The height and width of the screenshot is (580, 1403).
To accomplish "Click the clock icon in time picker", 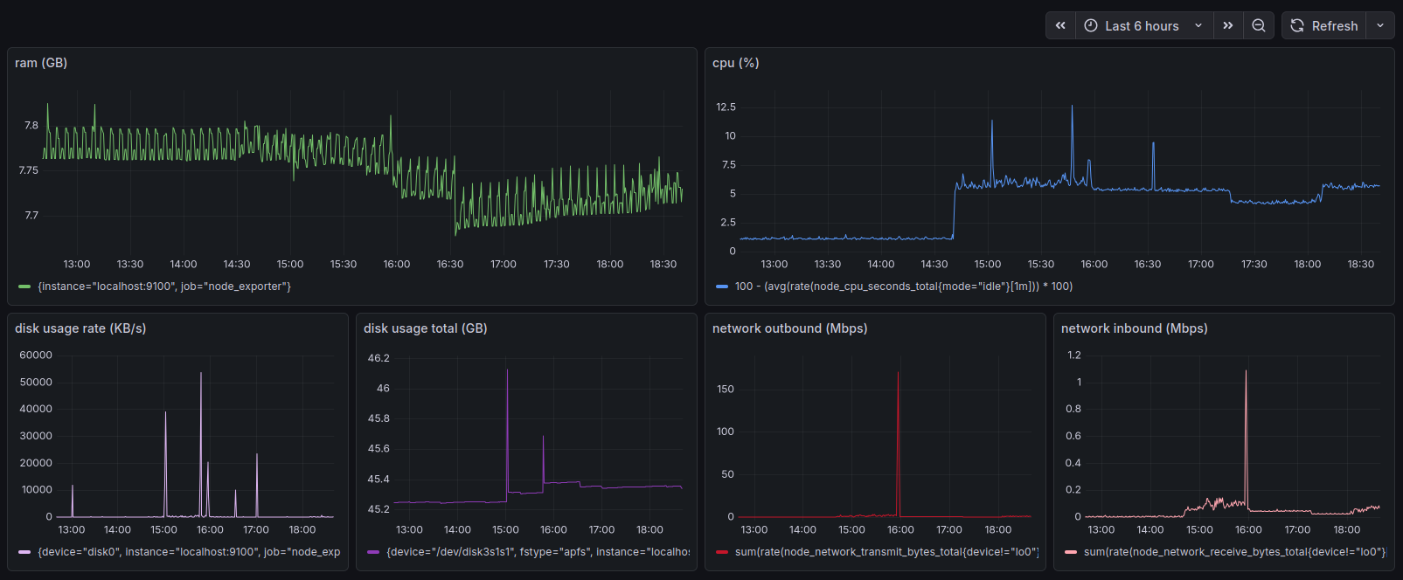I will (1091, 25).
